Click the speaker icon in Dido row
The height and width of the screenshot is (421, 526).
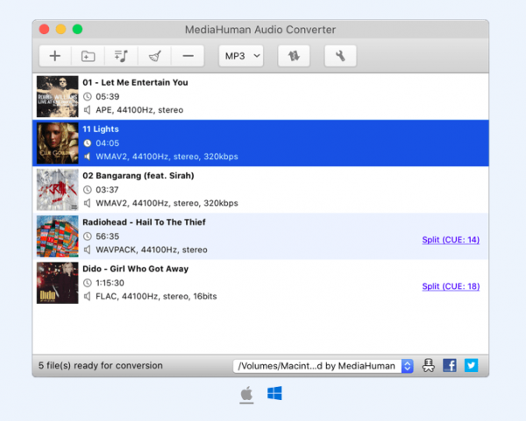[87, 297]
